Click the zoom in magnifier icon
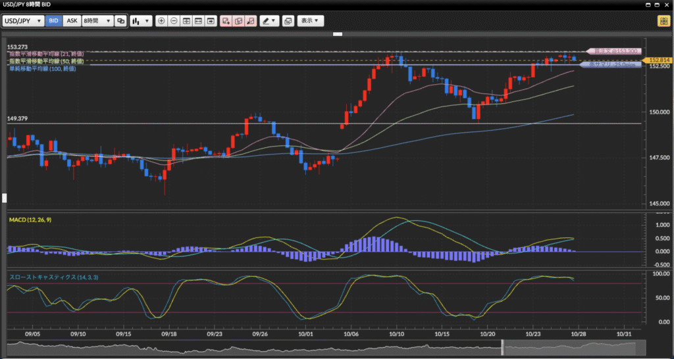Screen dimensions: 674x359 162,21
